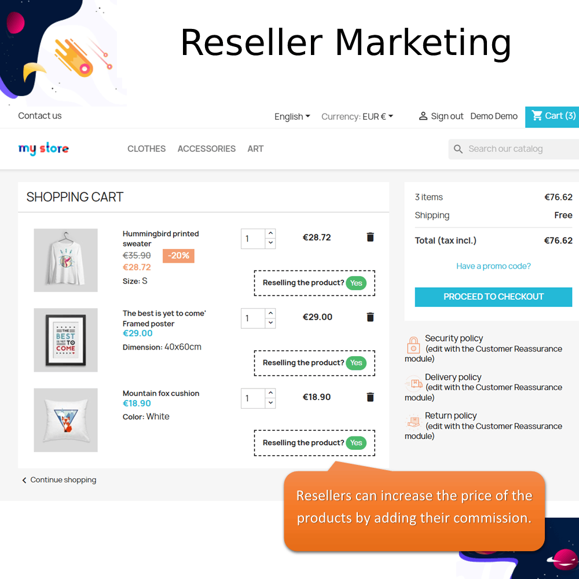Open the English language dropdown
The image size is (579, 579).
click(x=292, y=117)
